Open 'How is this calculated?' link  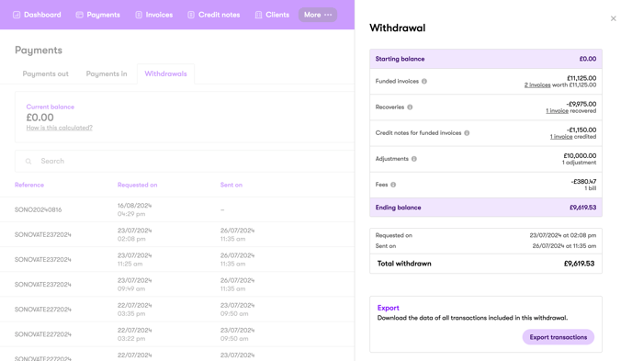59,128
